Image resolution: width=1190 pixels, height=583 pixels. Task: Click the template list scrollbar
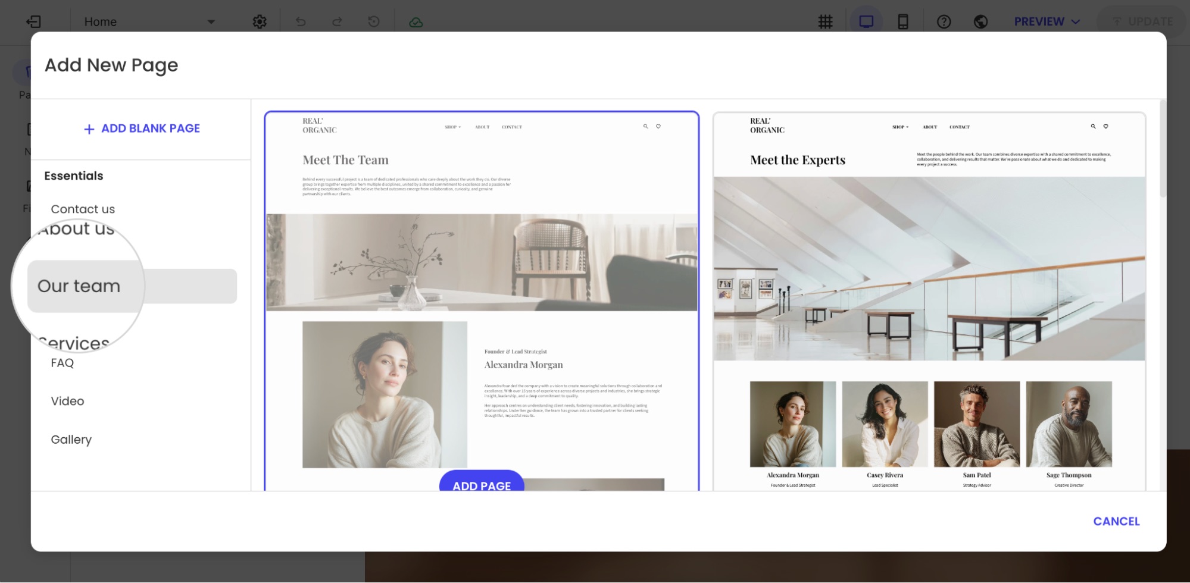(x=1163, y=149)
